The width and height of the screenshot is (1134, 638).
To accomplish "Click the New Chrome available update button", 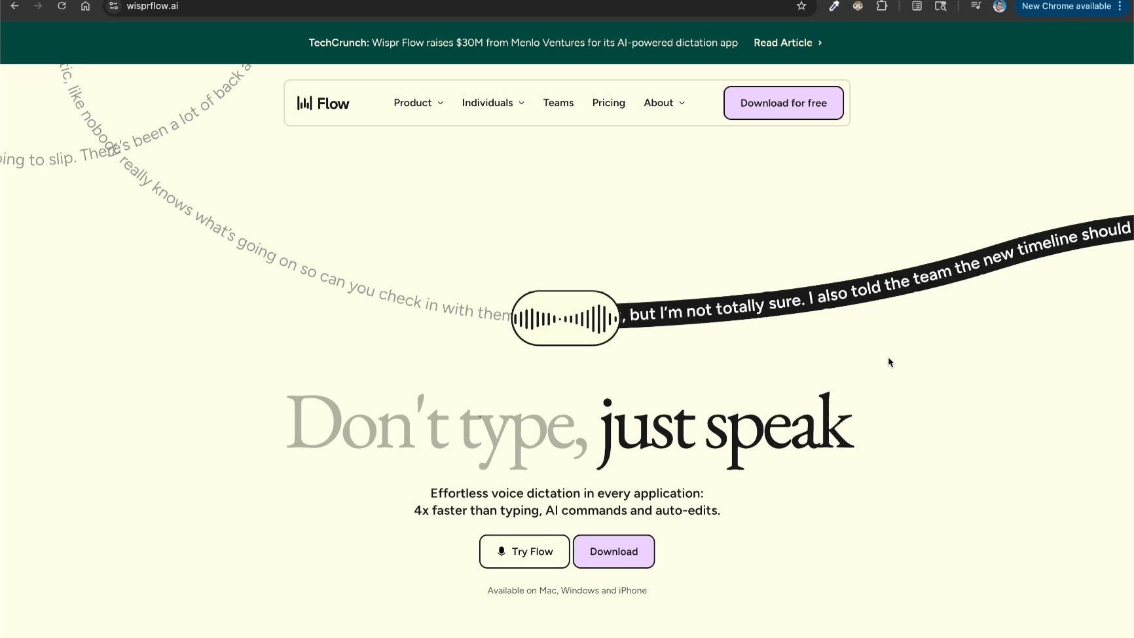I will point(1066,6).
